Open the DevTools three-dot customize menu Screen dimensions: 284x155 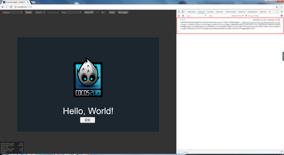(x=277, y=12)
